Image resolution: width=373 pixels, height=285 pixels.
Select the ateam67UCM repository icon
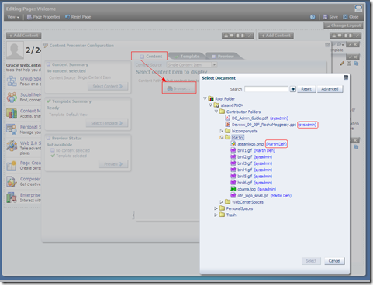216,105
